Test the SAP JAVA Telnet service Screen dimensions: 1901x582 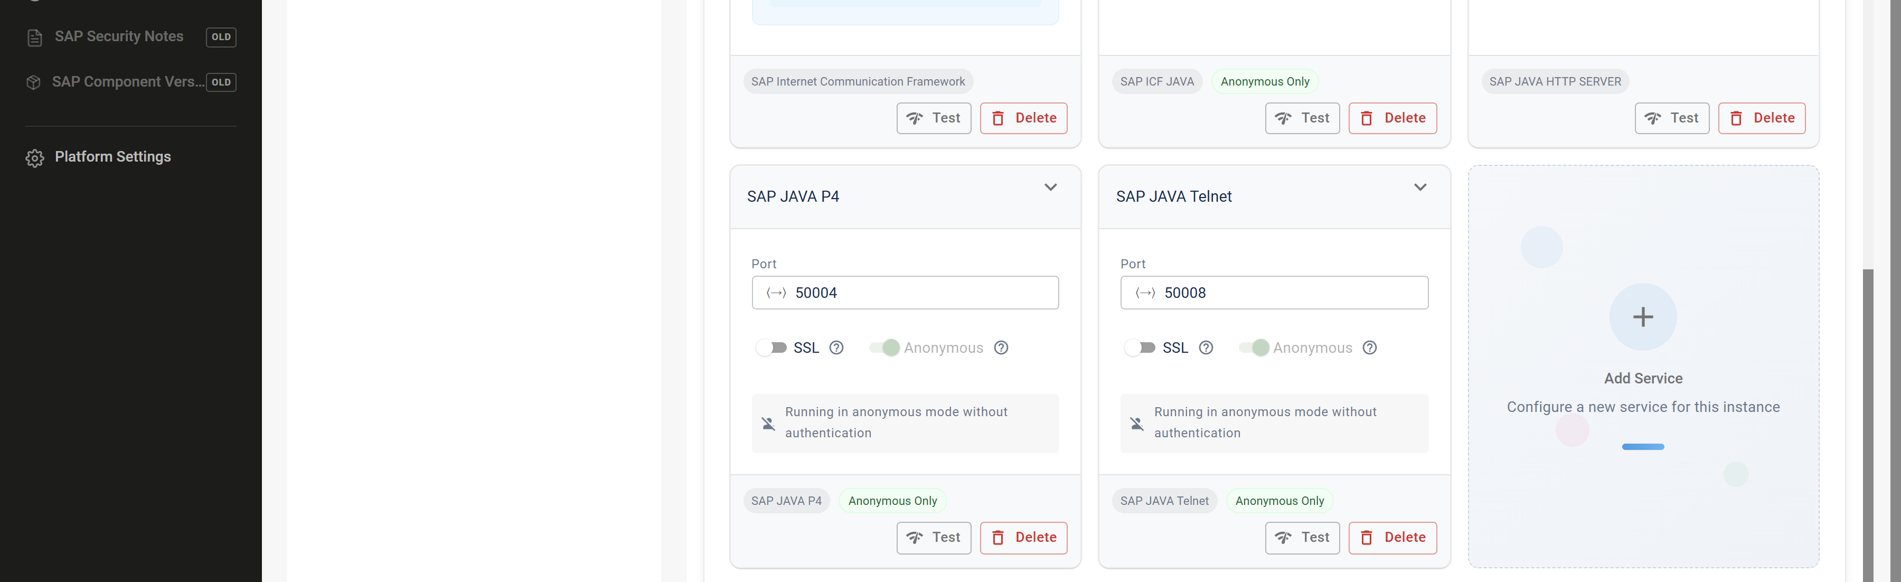1303,538
